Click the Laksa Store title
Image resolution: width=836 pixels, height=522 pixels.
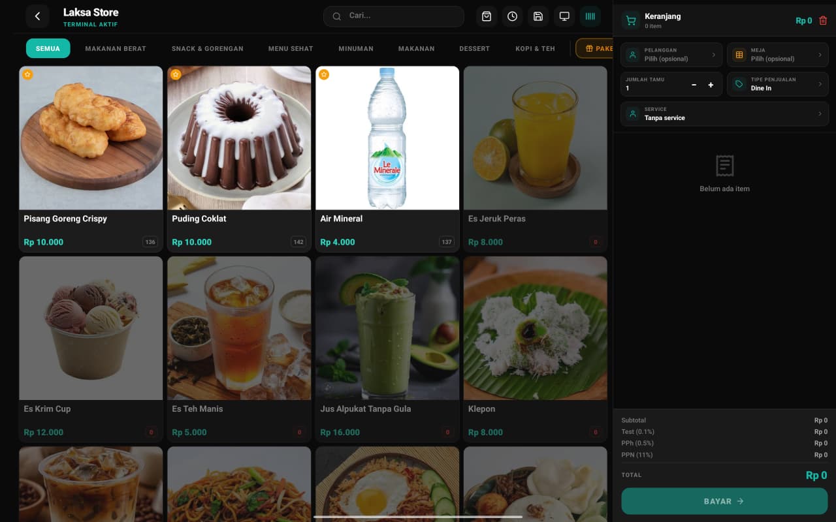click(x=91, y=12)
